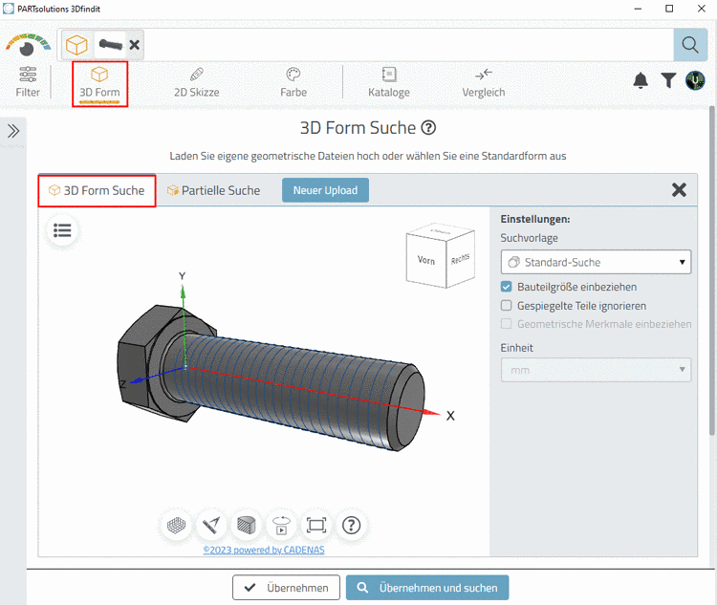Activate the measurement tool
717x605 pixels.
[x=211, y=526]
